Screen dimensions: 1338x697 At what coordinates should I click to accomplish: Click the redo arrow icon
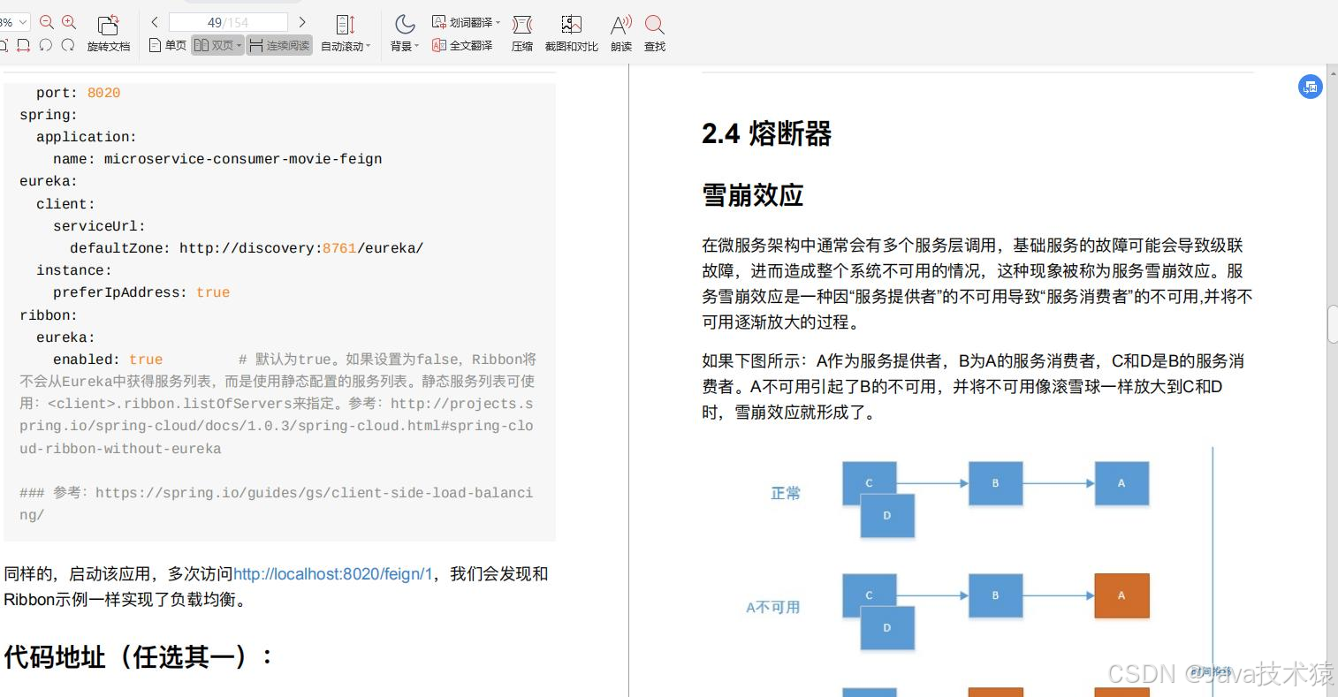tap(68, 45)
